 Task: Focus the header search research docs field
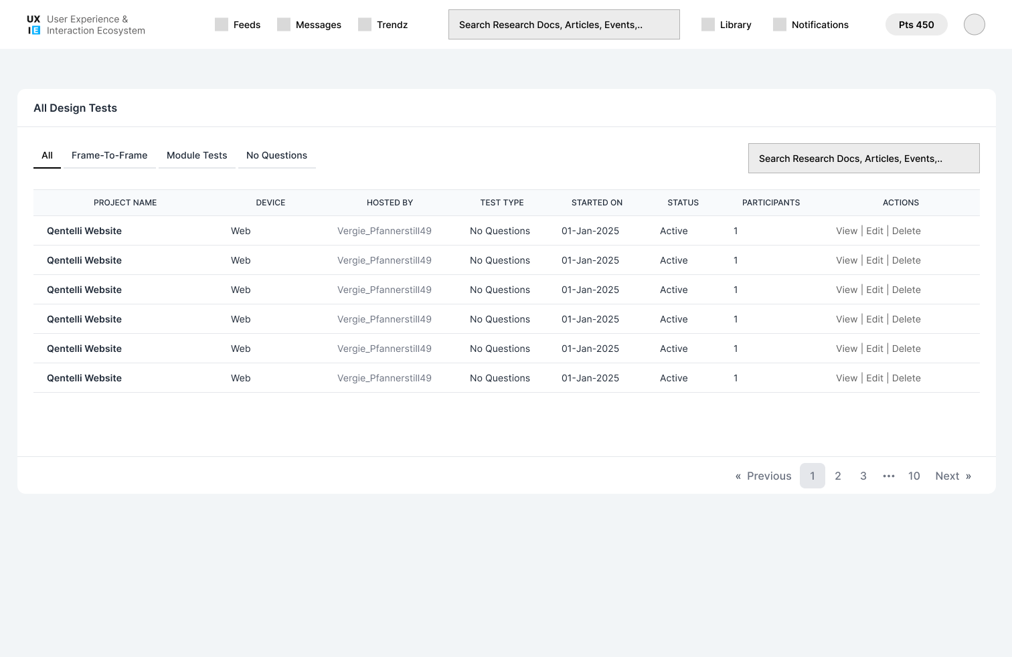[564, 25]
